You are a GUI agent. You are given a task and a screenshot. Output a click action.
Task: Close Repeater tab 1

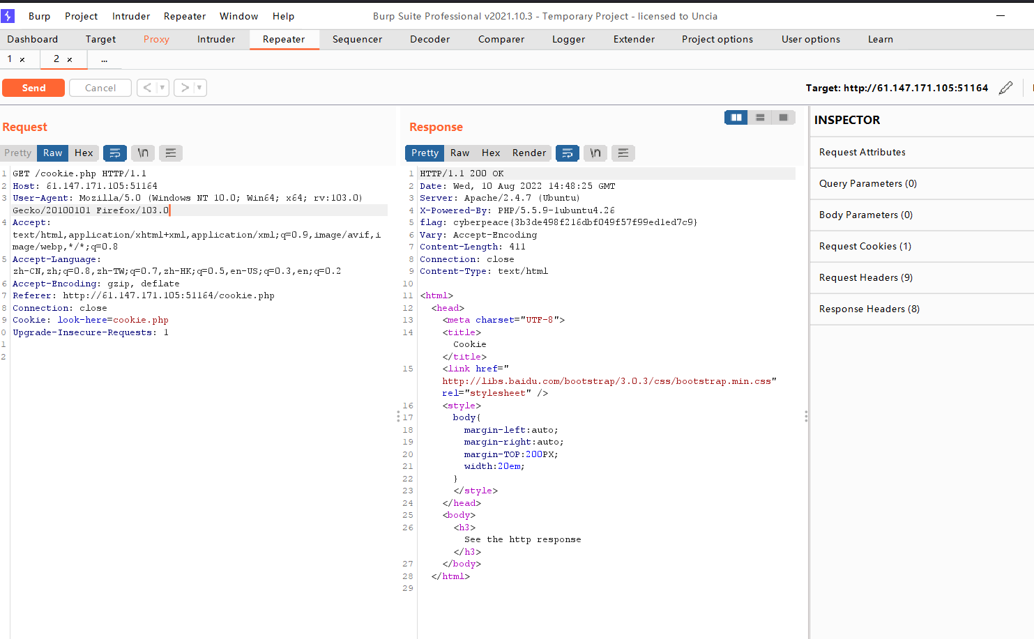pyautogui.click(x=22, y=60)
